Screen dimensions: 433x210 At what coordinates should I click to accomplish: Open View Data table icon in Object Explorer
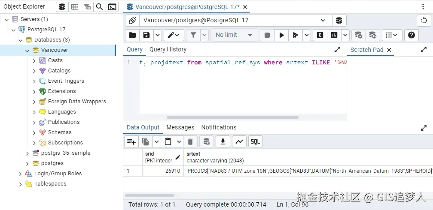[x=75, y=7]
